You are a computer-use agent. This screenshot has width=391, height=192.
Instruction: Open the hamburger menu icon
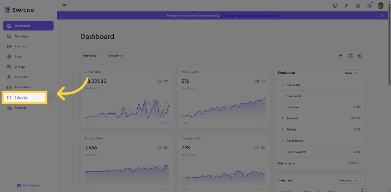point(64,6)
